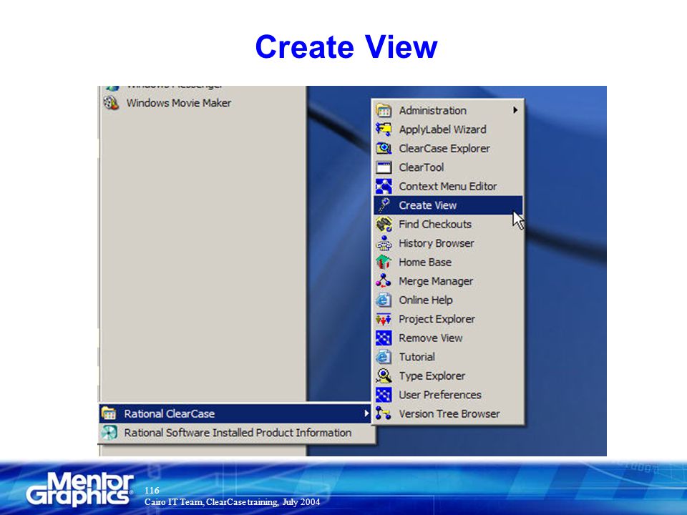The image size is (687, 515).
Task: Choose Find Checkouts menu entry
Action: pyautogui.click(x=448, y=224)
